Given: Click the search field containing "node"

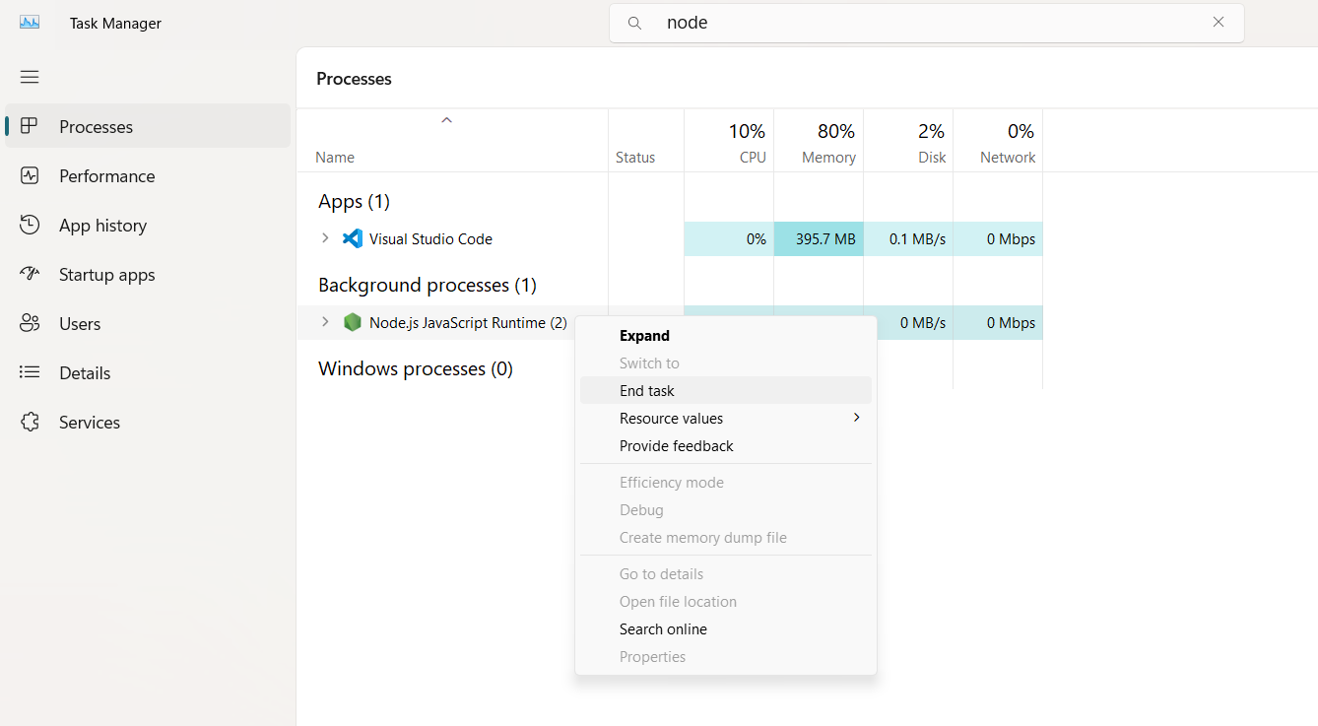Looking at the screenshot, I should click(x=926, y=23).
